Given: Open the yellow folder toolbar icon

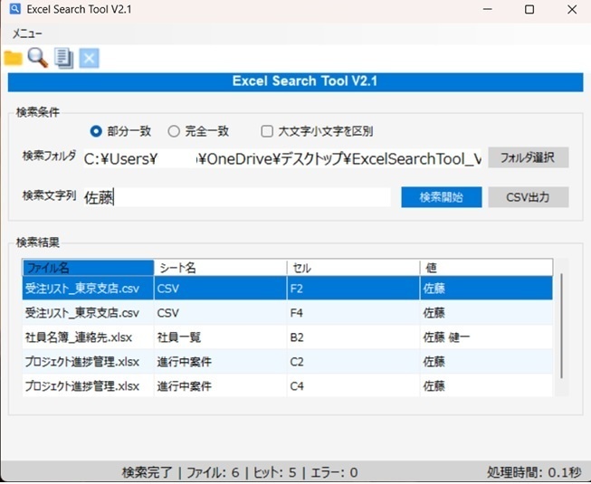Looking at the screenshot, I should 14,59.
